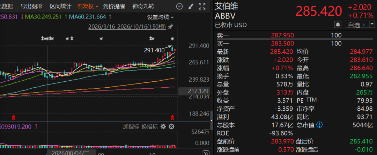
Task: Open 区间统计 range statistics
Action: tap(61, 7)
